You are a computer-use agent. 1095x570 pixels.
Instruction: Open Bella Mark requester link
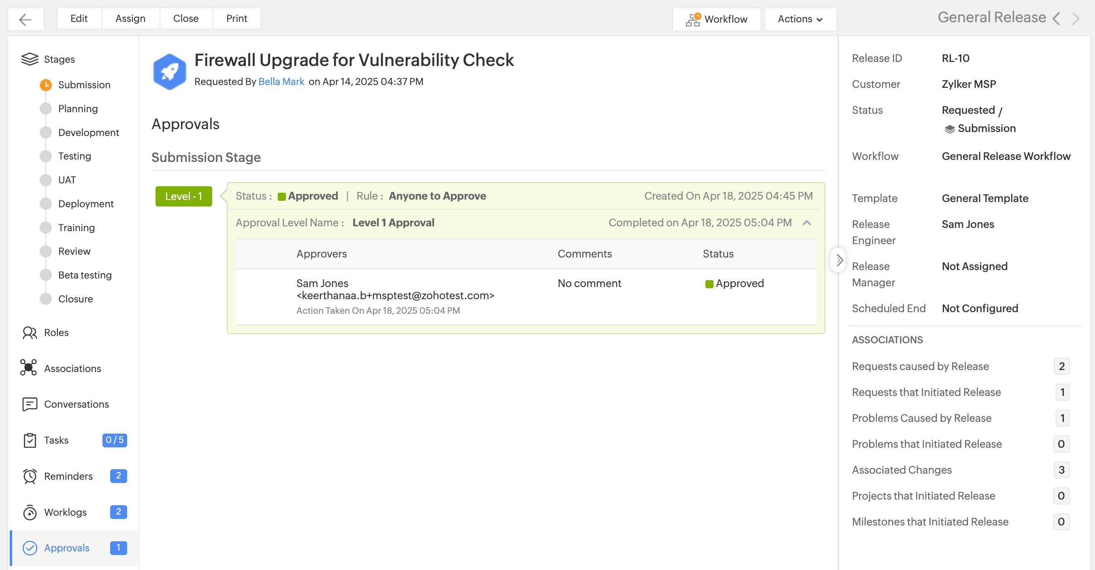[x=281, y=82]
